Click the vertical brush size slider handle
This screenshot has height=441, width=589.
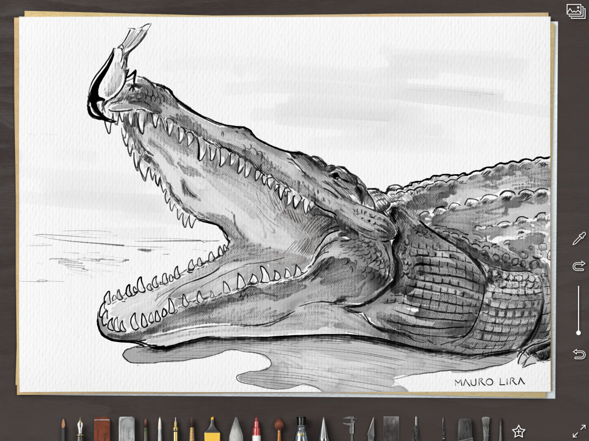tap(579, 332)
